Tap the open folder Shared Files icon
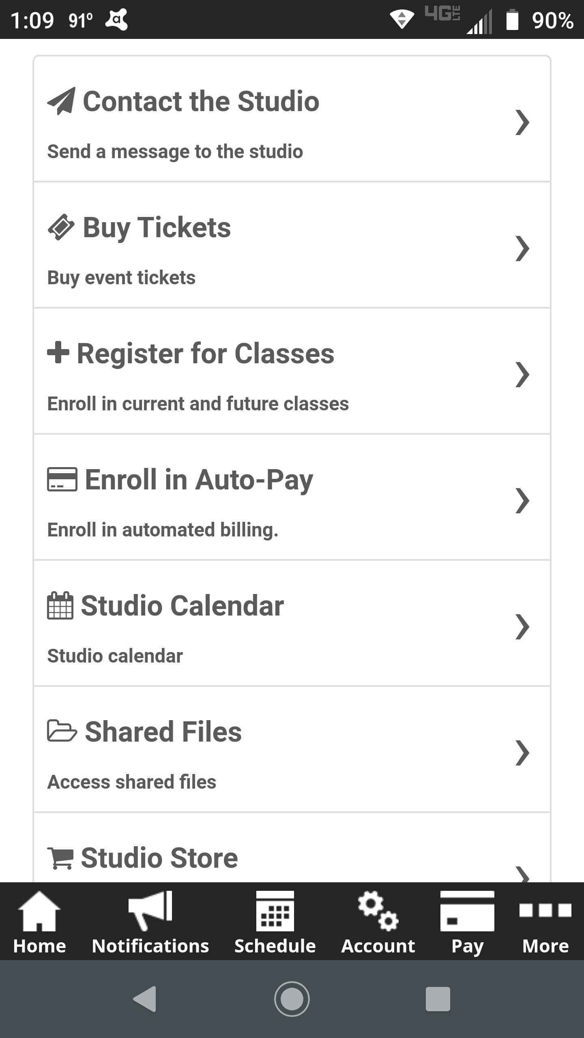The width and height of the screenshot is (584, 1038). [62, 731]
